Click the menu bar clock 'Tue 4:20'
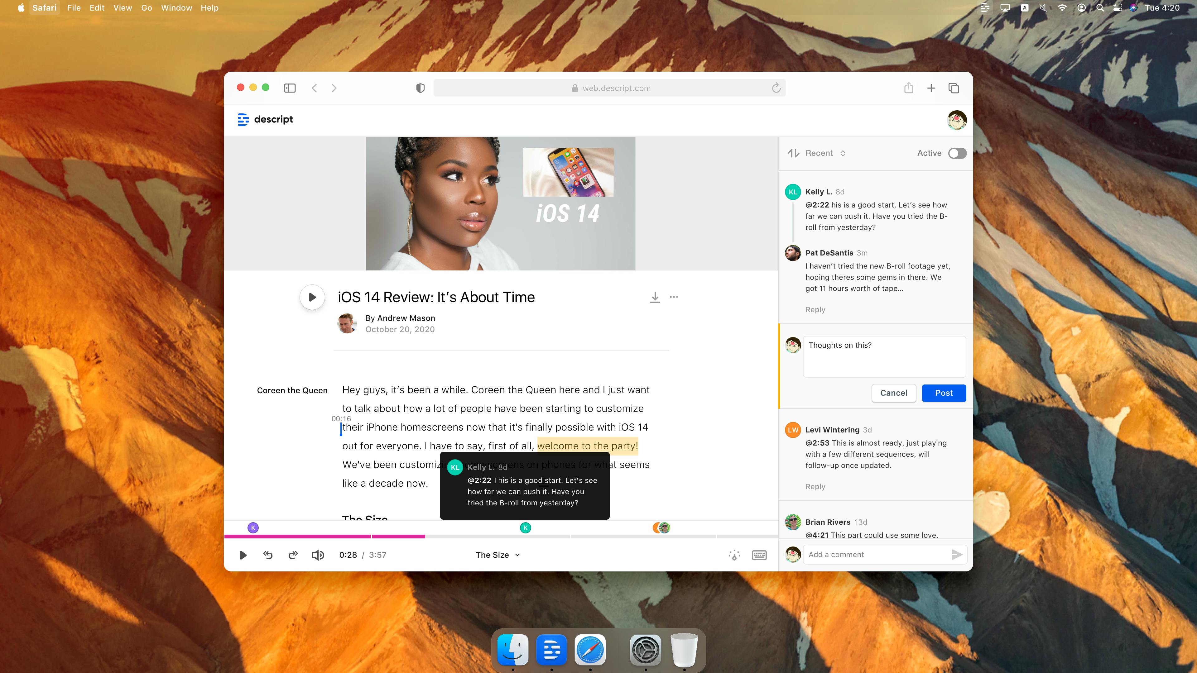Screen dimensions: 1197x673 coord(1162,8)
